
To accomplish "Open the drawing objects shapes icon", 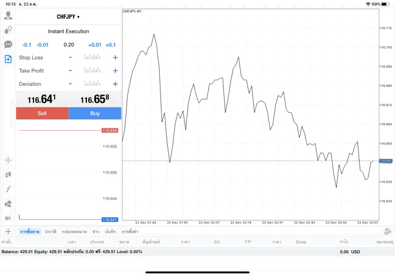I will point(8,204).
